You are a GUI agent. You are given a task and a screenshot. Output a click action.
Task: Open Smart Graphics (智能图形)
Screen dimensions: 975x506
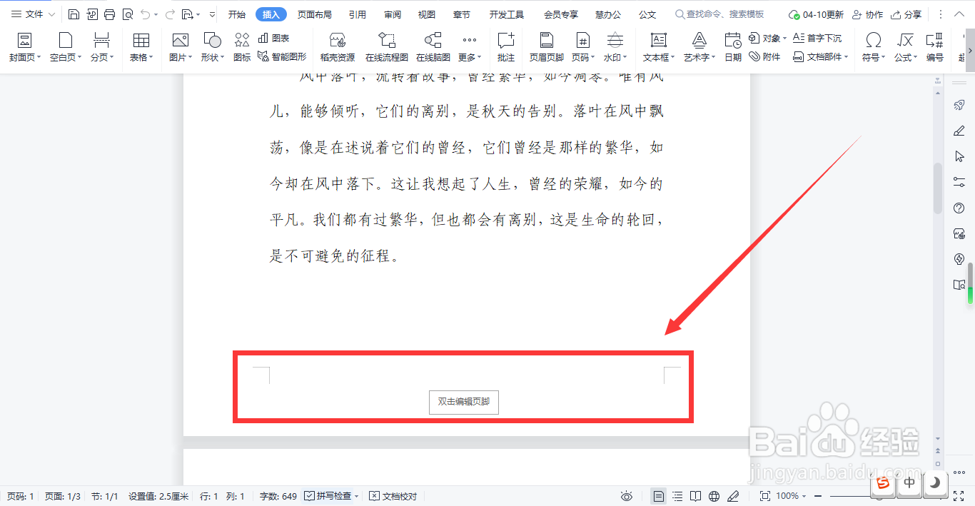pyautogui.click(x=282, y=56)
